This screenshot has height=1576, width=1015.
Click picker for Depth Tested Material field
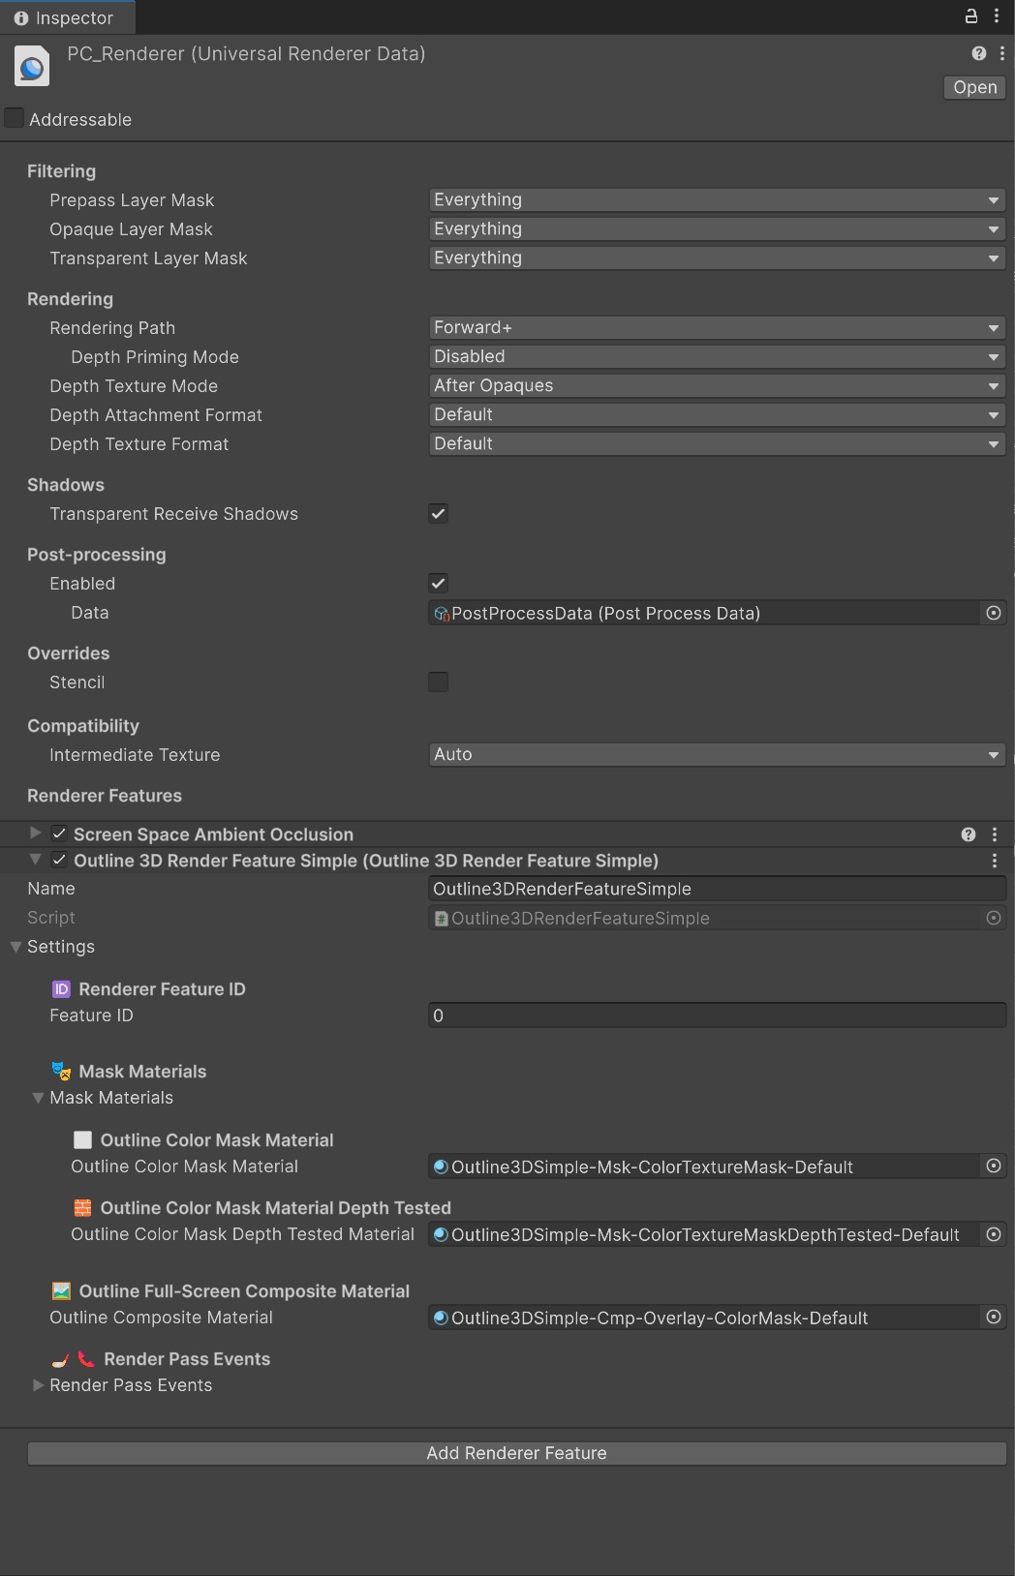[993, 1234]
